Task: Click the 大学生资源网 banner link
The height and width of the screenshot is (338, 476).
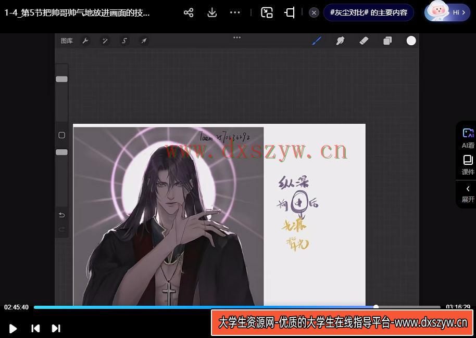Action: point(342,322)
